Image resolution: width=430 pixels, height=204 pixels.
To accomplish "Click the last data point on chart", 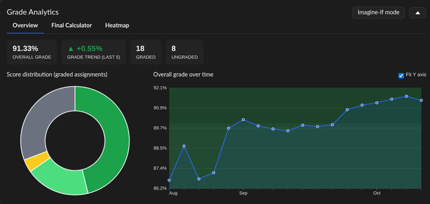I will (x=421, y=100).
